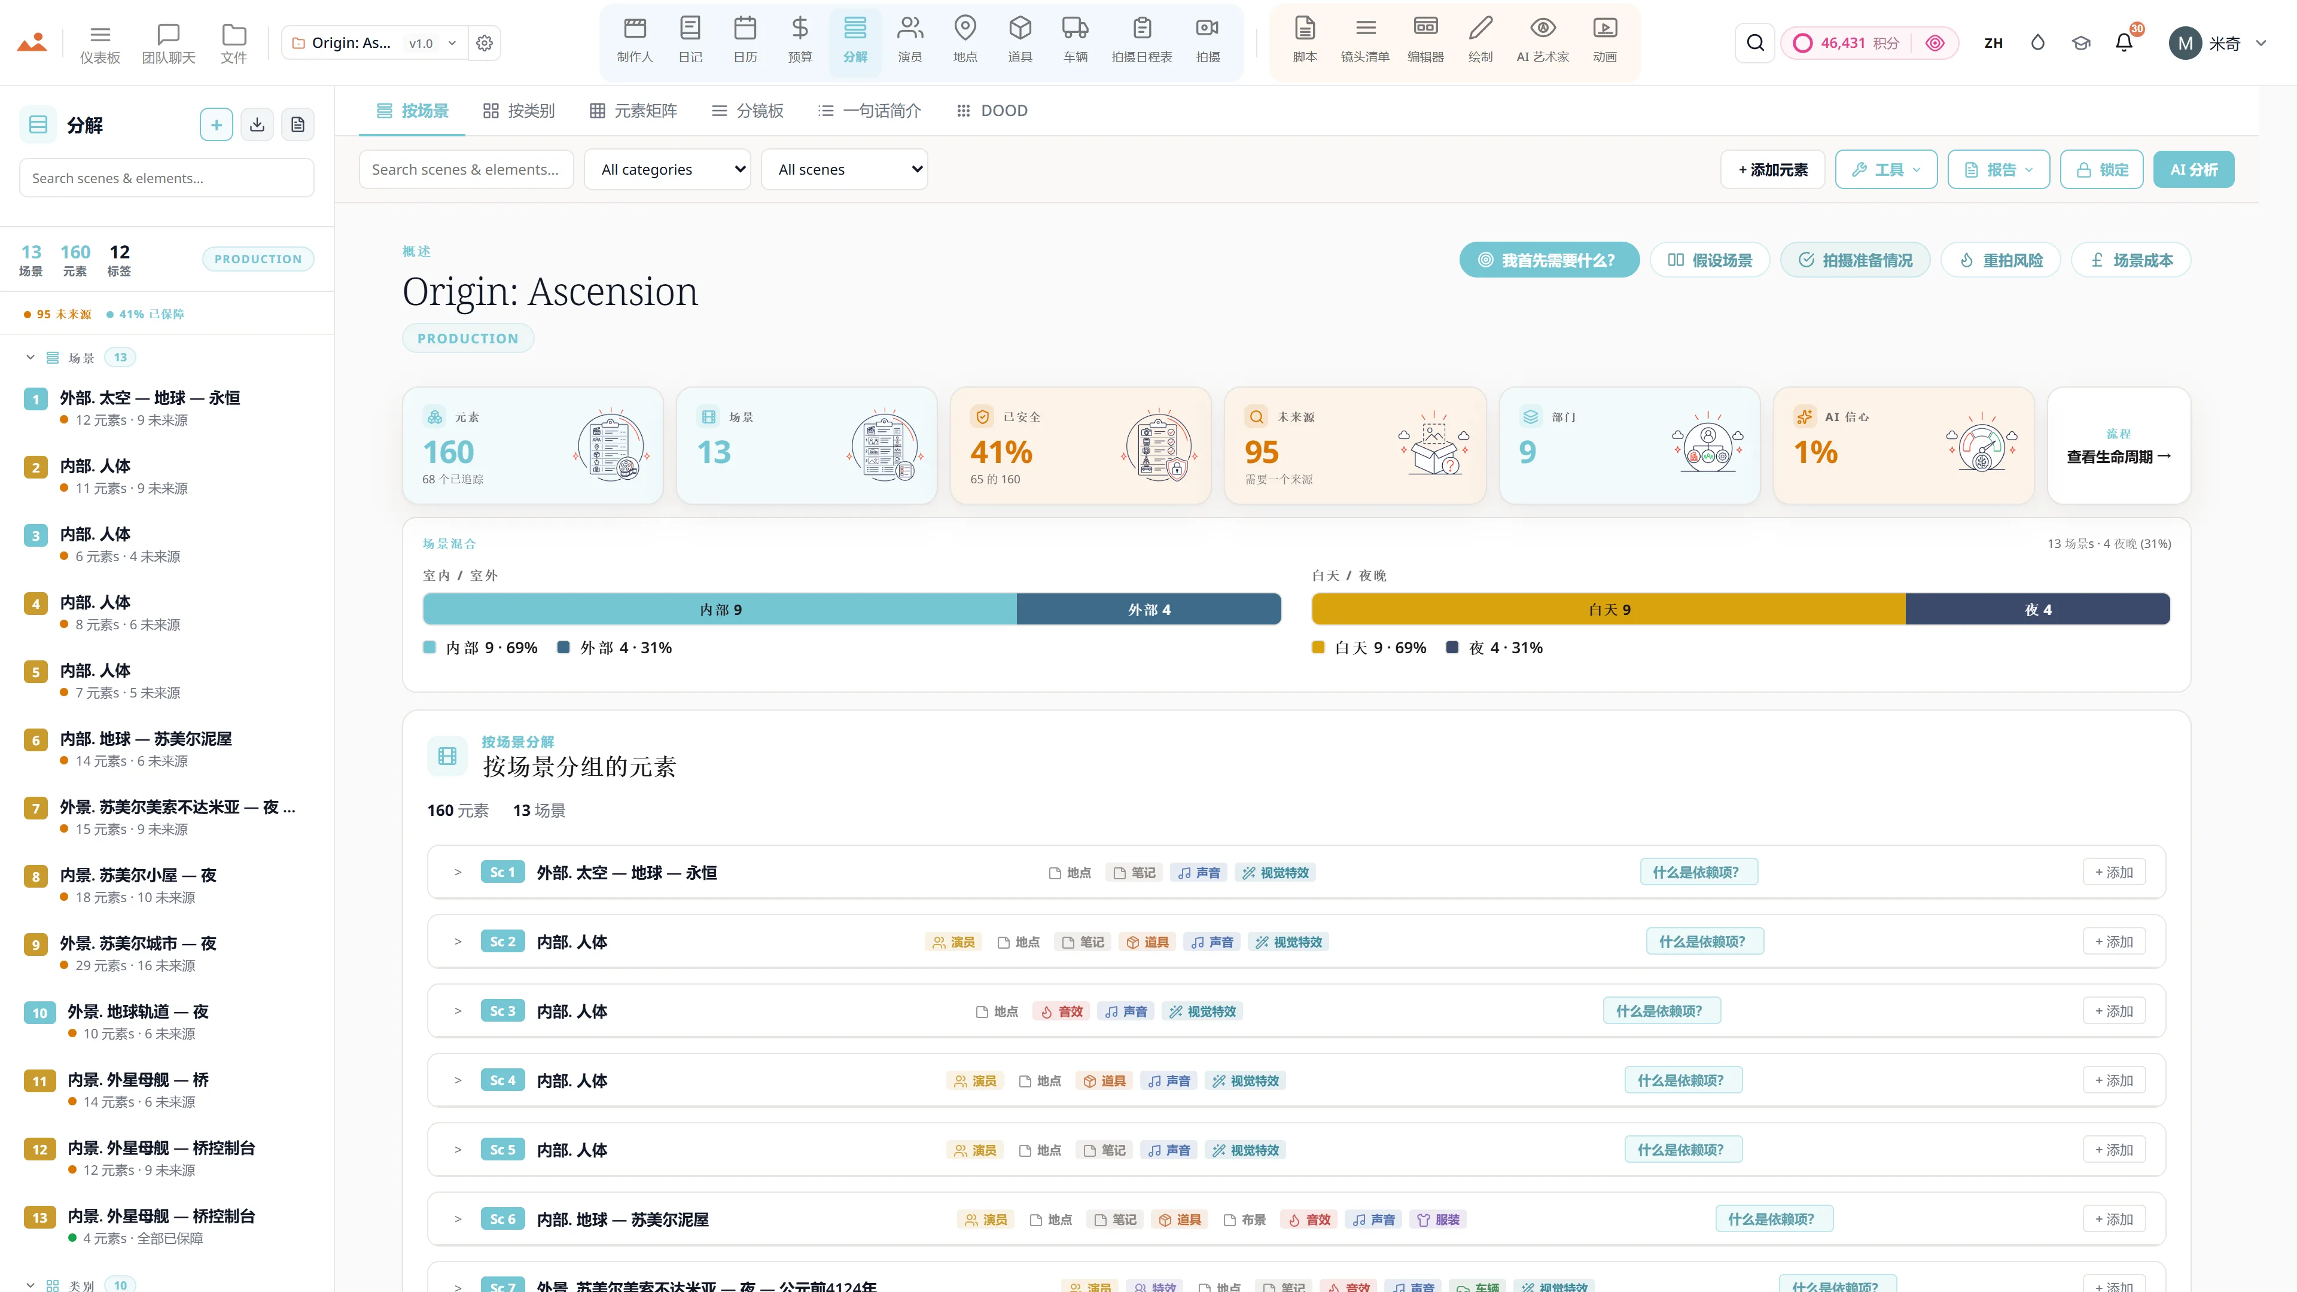Click the project settings gear icon

484,43
